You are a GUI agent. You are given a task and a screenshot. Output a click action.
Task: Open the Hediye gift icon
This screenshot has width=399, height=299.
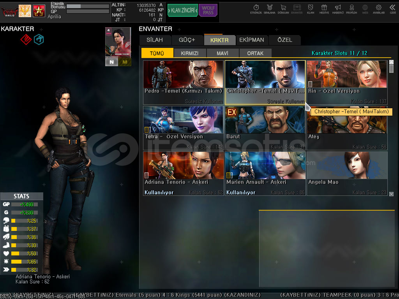(x=324, y=9)
